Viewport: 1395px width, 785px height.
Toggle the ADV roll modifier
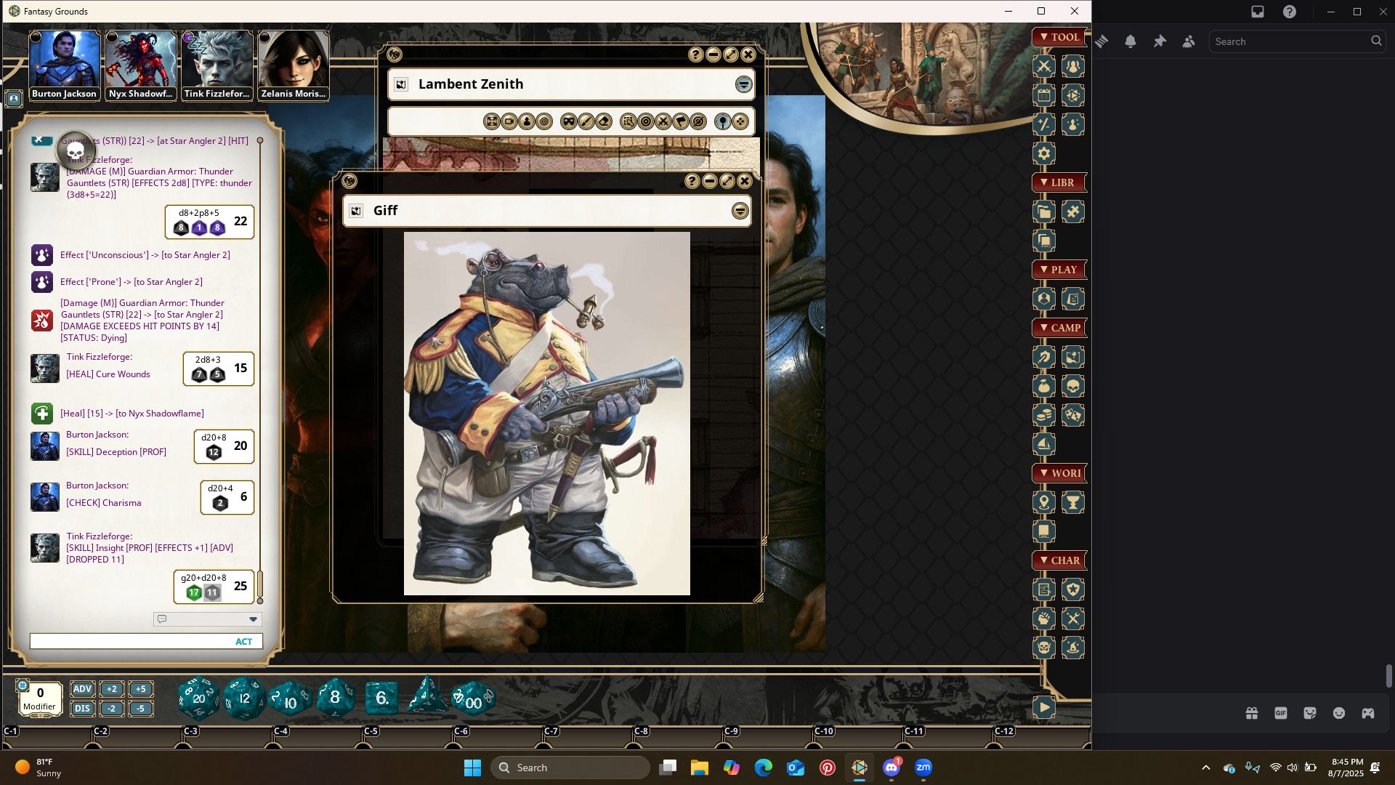point(82,689)
